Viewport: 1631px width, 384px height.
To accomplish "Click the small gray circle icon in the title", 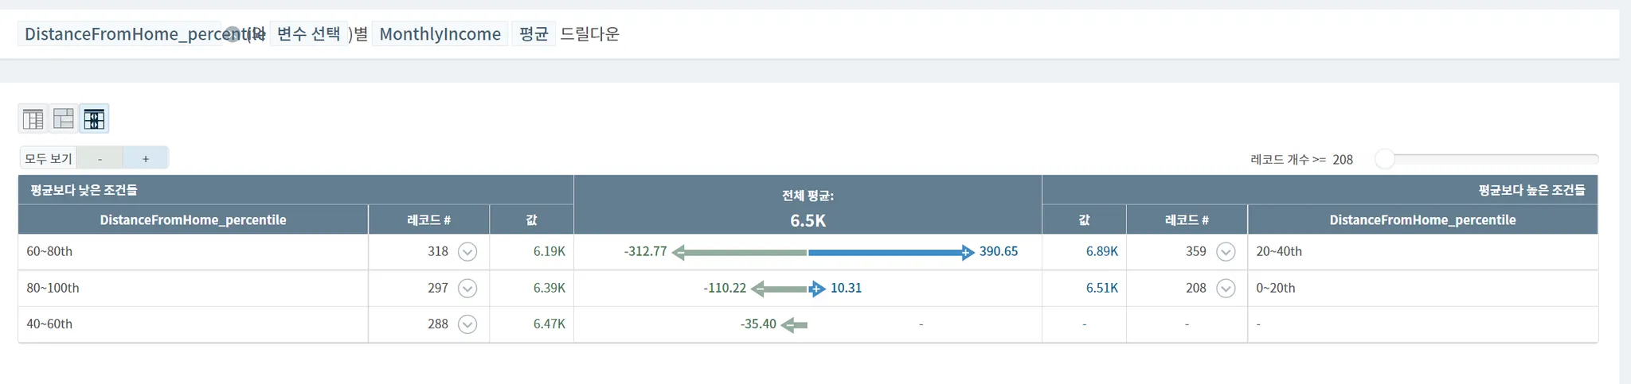I will point(232,34).
